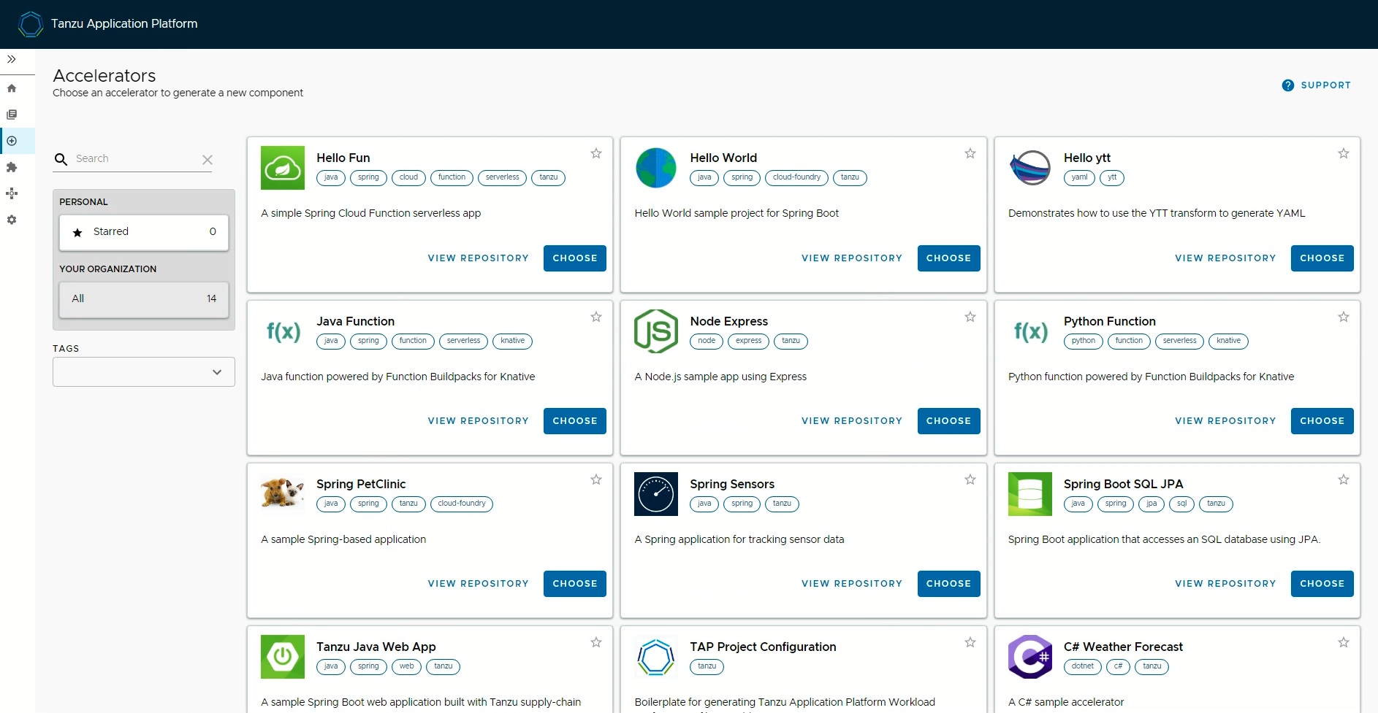
Task: Choose the Python Function accelerator
Action: pos(1322,421)
